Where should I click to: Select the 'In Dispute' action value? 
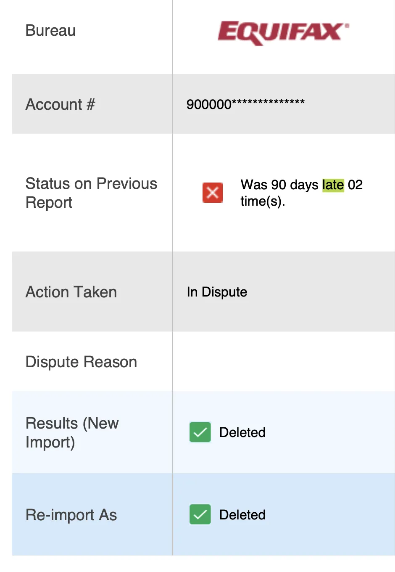[217, 292]
